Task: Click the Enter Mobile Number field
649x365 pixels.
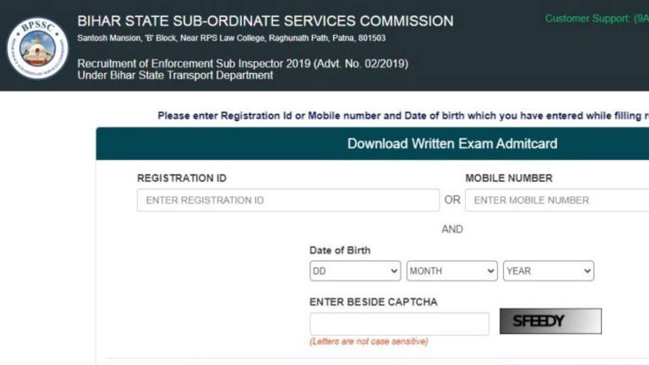Action: coord(556,200)
